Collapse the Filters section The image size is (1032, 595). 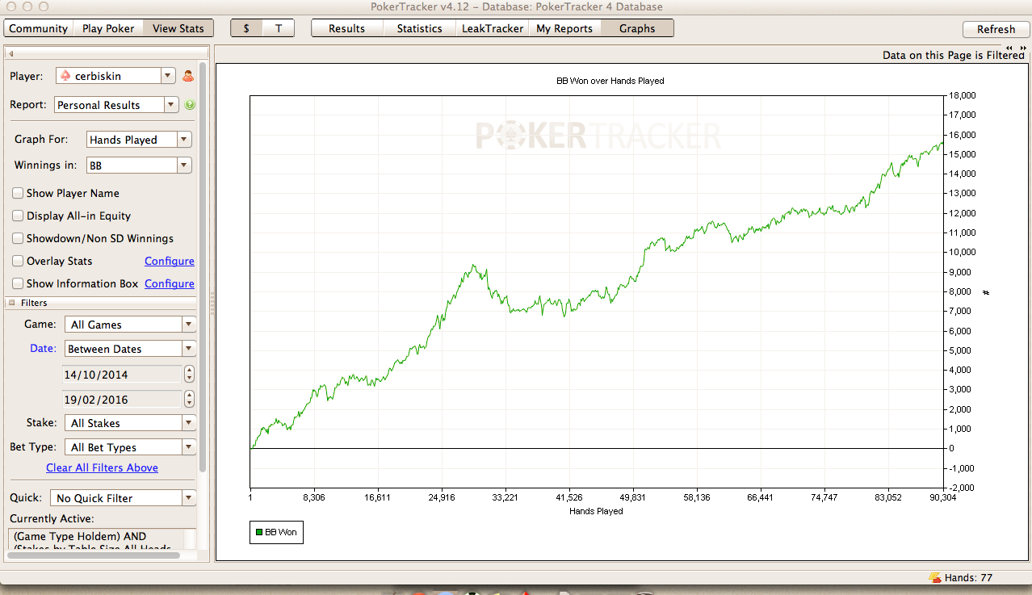(x=12, y=303)
